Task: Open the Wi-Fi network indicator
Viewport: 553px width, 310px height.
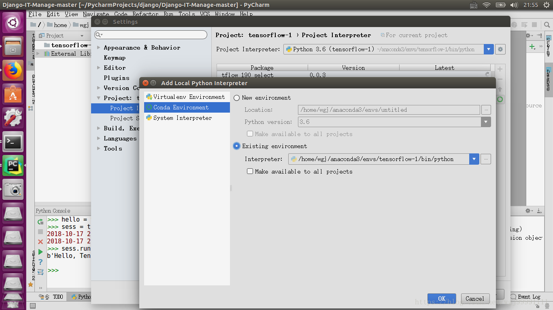Action: pyautogui.click(x=487, y=5)
